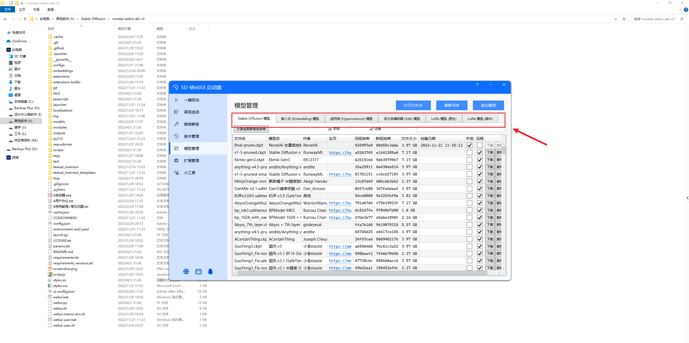
Task: Click the model search input field
Action: 460,129
